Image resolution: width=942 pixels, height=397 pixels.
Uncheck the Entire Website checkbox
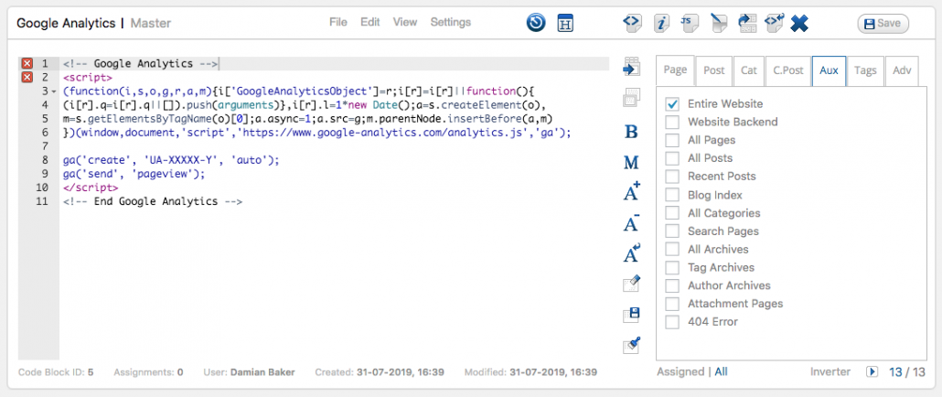tap(672, 104)
